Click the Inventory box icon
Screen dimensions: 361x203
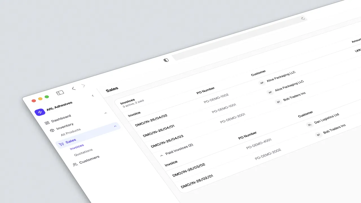click(52, 130)
